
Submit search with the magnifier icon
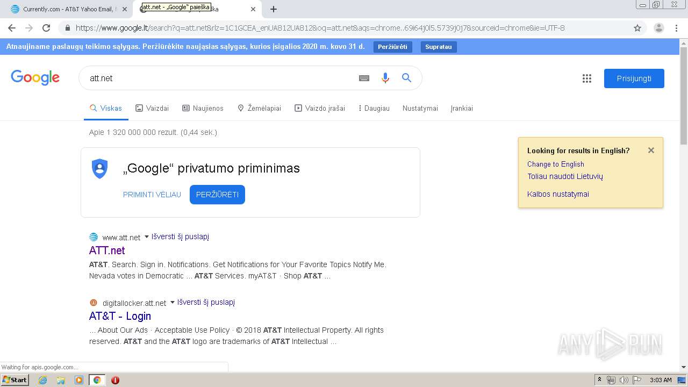(406, 78)
